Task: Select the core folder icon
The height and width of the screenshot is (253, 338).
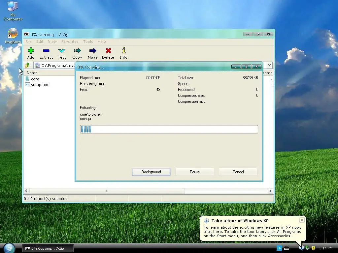Action: click(27, 79)
